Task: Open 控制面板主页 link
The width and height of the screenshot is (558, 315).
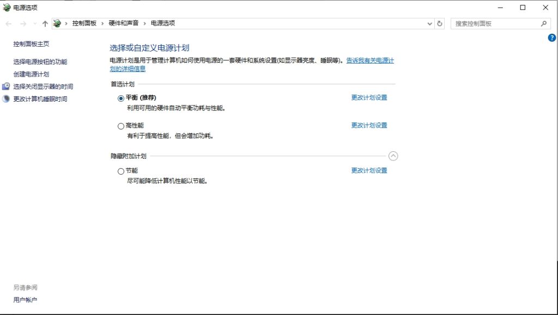Action: coord(31,44)
